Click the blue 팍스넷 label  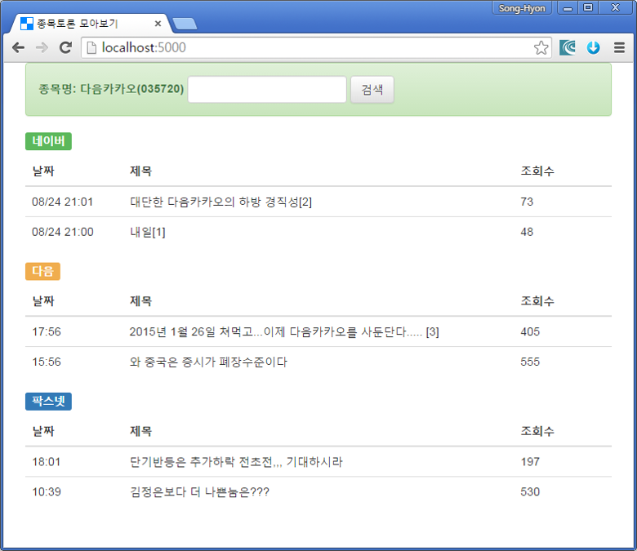[48, 402]
